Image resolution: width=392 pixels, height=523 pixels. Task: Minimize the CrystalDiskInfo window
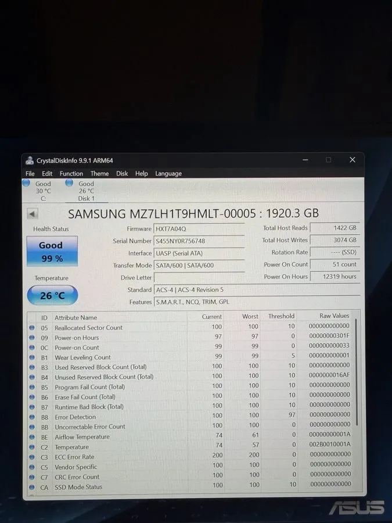coord(305,160)
